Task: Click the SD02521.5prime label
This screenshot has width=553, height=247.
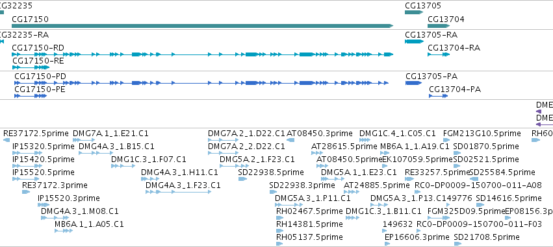Action: pos(486,159)
